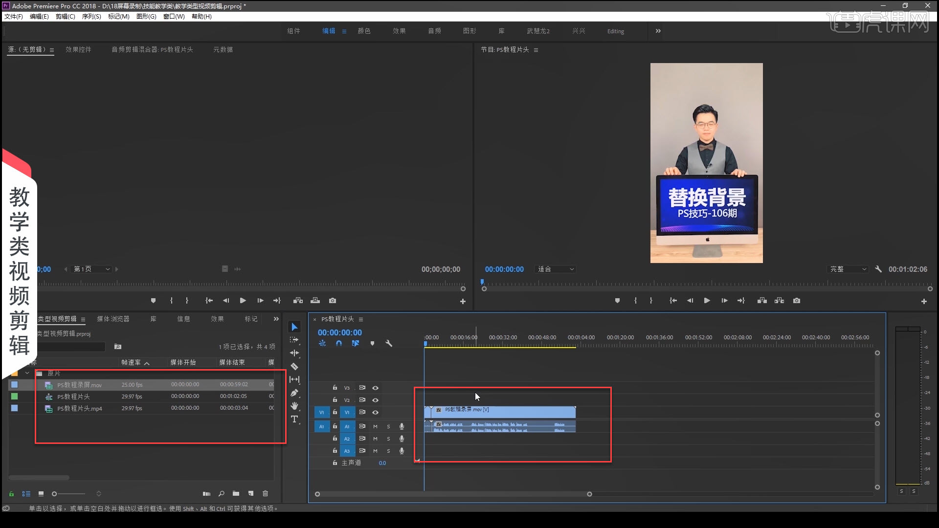Open the 编辑 workspace menu icon
The height and width of the screenshot is (528, 939).
(344, 31)
